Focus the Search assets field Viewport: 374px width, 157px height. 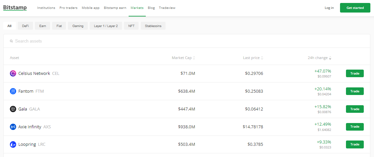point(187,41)
